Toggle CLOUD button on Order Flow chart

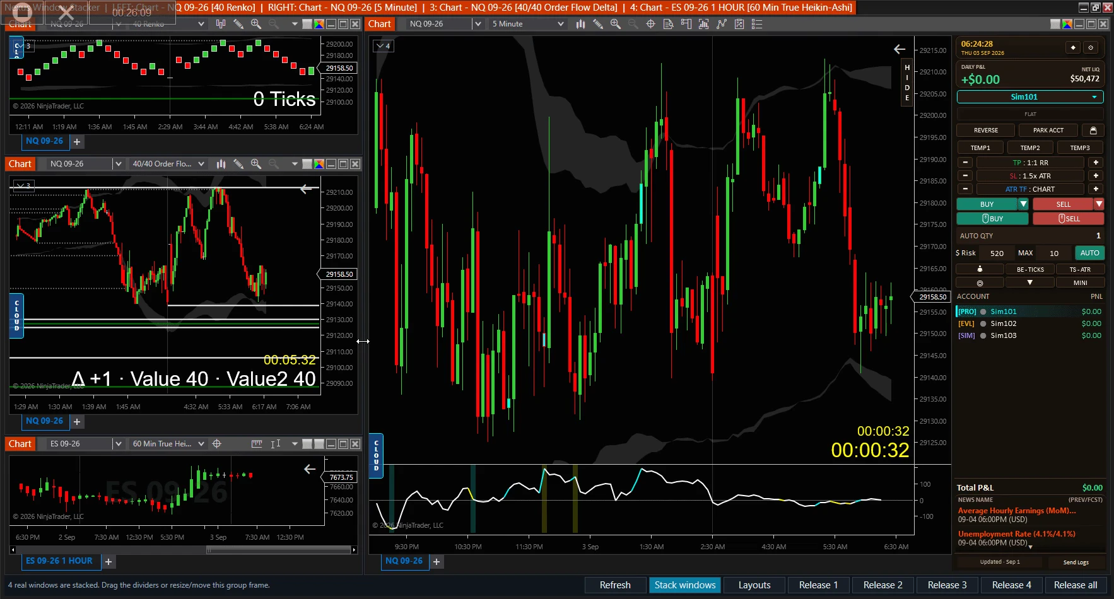pos(16,316)
